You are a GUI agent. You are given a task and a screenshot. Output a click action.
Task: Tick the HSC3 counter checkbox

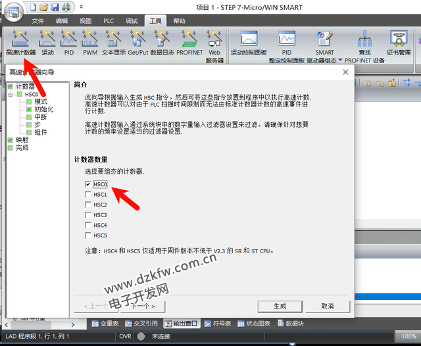(87, 215)
